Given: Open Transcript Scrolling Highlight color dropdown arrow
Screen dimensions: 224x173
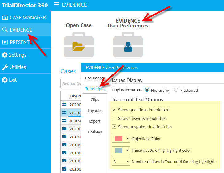Looking at the screenshot, I should 128,150.
